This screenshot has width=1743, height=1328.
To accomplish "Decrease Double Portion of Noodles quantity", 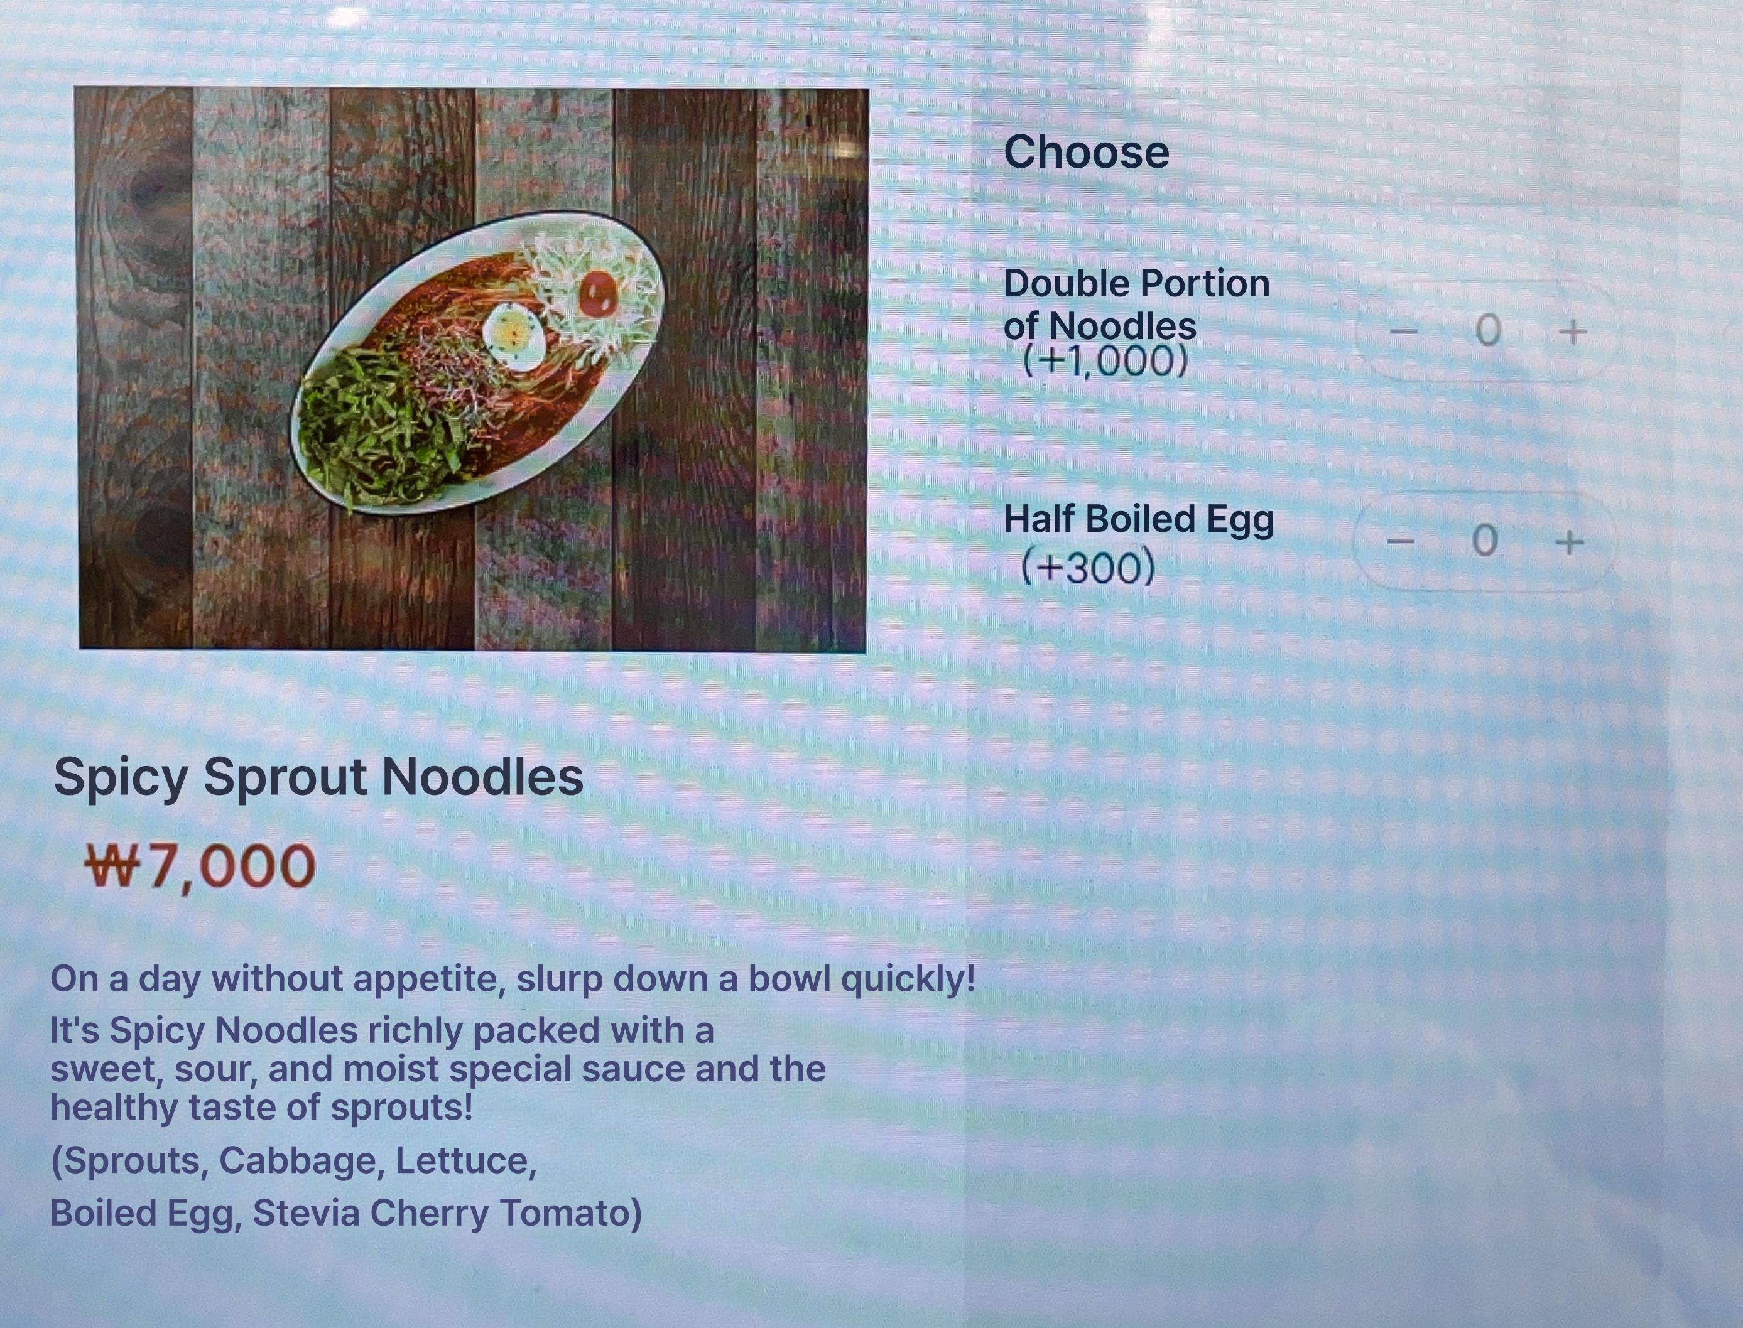I will point(1404,331).
